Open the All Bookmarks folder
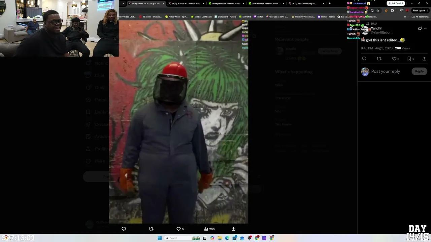Image resolution: width=431 pixels, height=242 pixels. 420,17
